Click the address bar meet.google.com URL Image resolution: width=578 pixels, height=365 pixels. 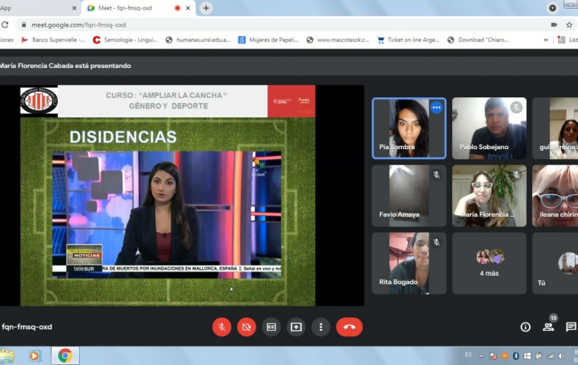click(78, 25)
